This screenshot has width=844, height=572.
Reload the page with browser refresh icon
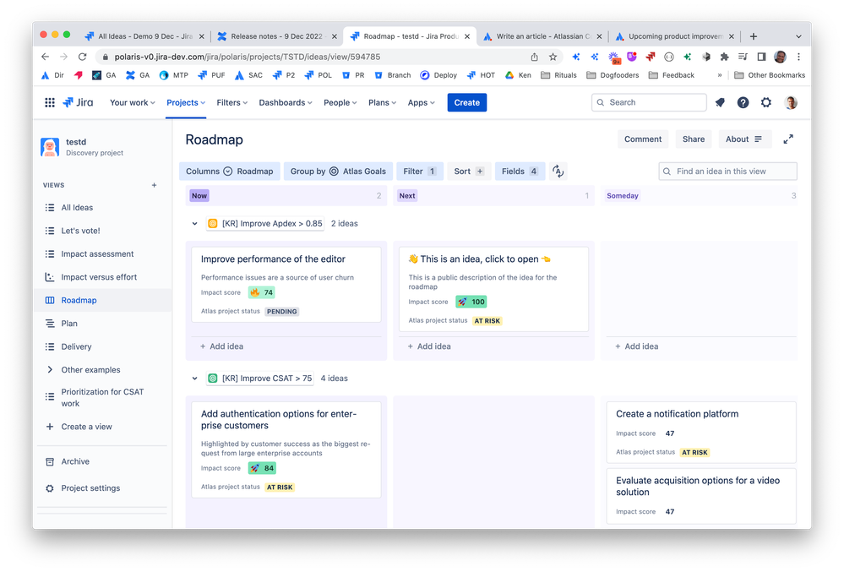point(82,57)
